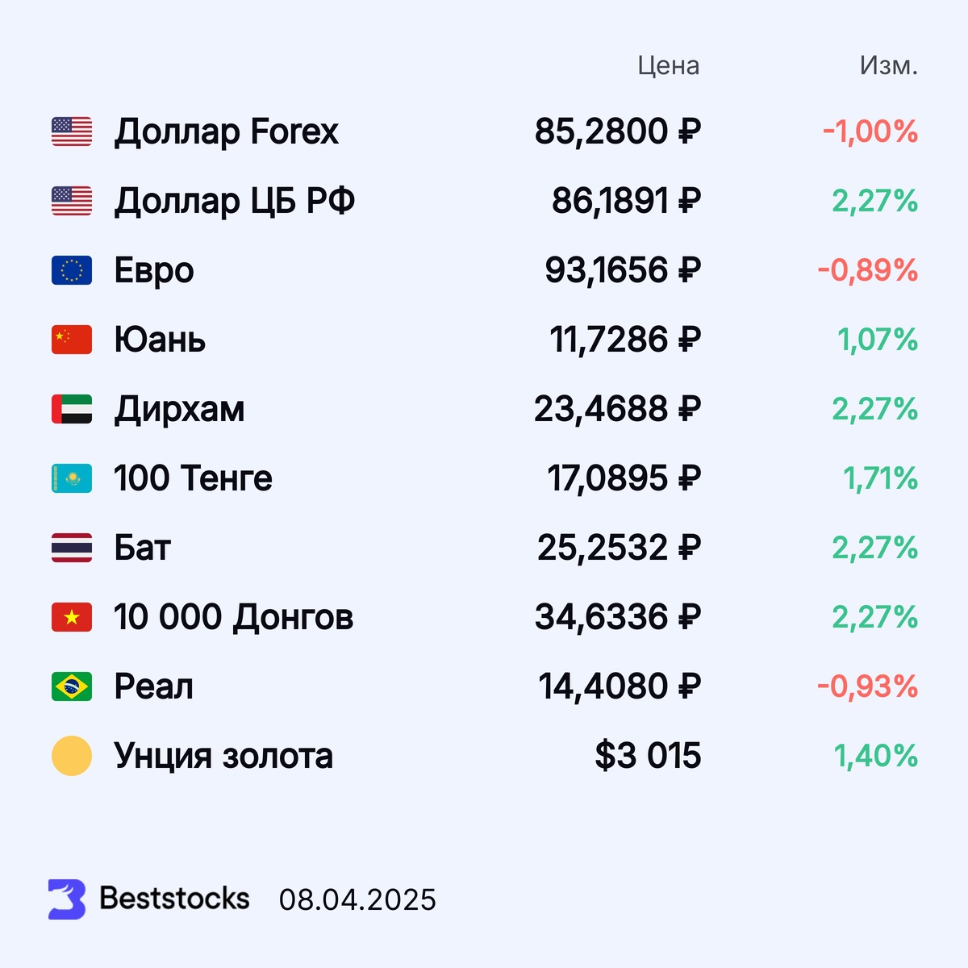
Task: Click the Цена column header
Action: click(x=668, y=65)
